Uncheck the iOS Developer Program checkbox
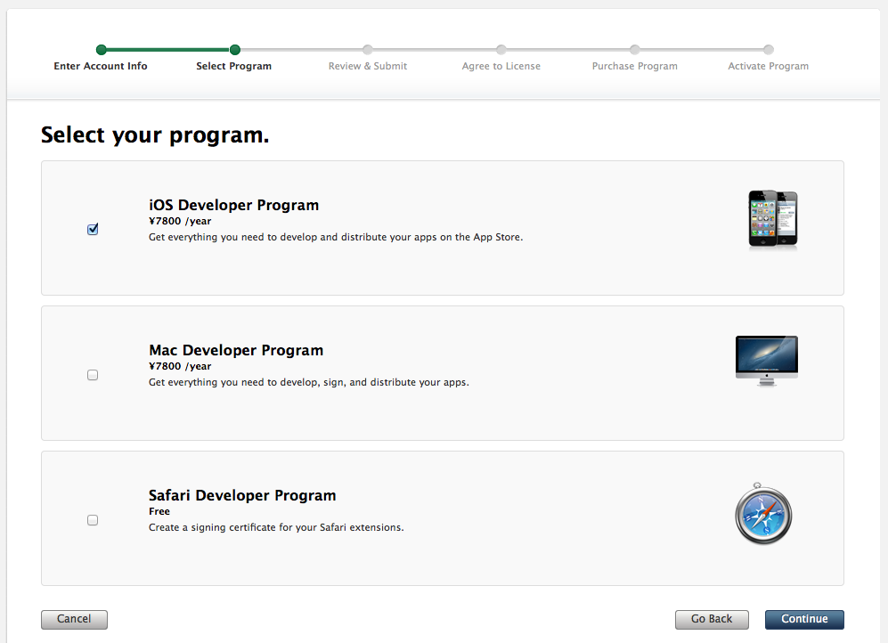The height and width of the screenshot is (643, 888). point(93,229)
